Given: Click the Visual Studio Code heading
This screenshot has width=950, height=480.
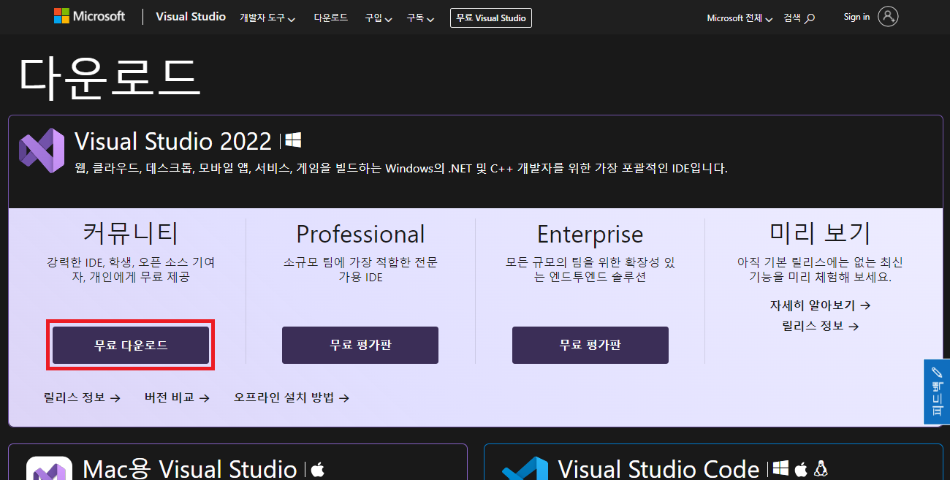Looking at the screenshot, I should [x=659, y=469].
